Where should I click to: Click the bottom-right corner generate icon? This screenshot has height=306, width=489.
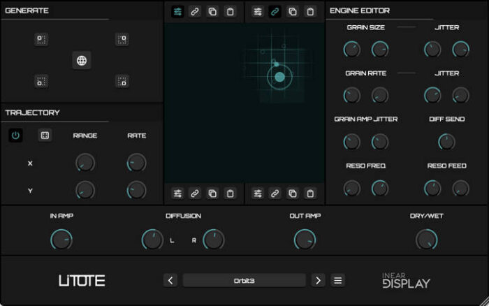click(x=122, y=82)
